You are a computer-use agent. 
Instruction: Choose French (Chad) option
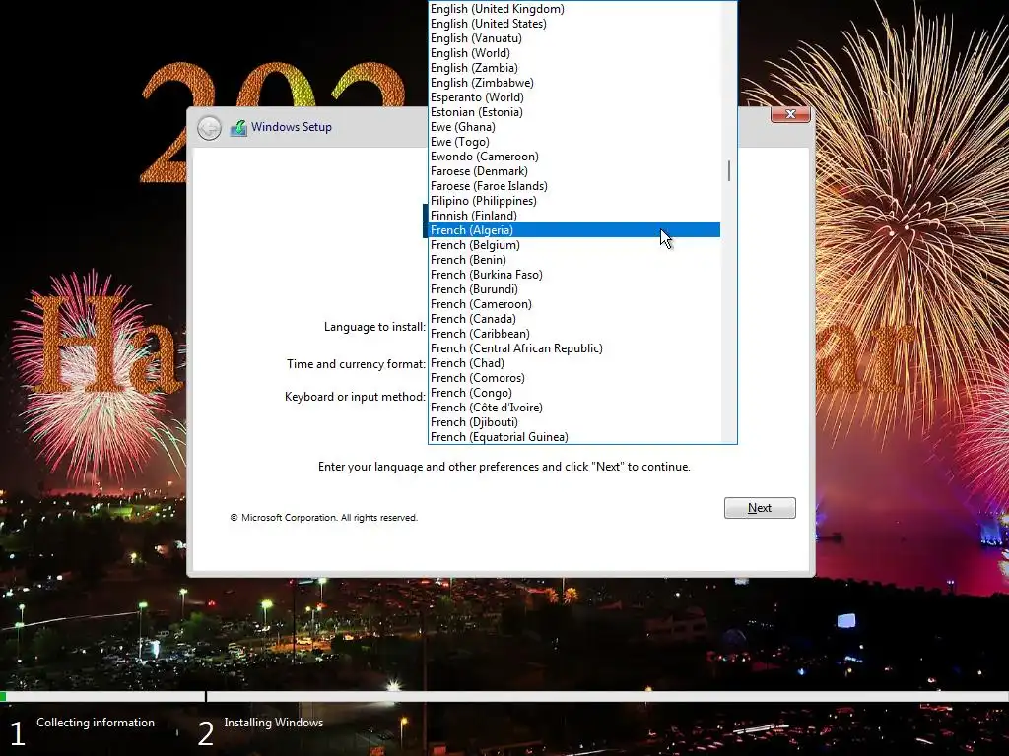click(574, 363)
